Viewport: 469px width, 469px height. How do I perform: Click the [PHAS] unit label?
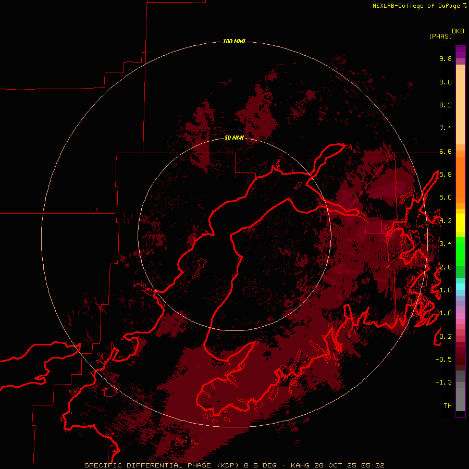[440, 36]
